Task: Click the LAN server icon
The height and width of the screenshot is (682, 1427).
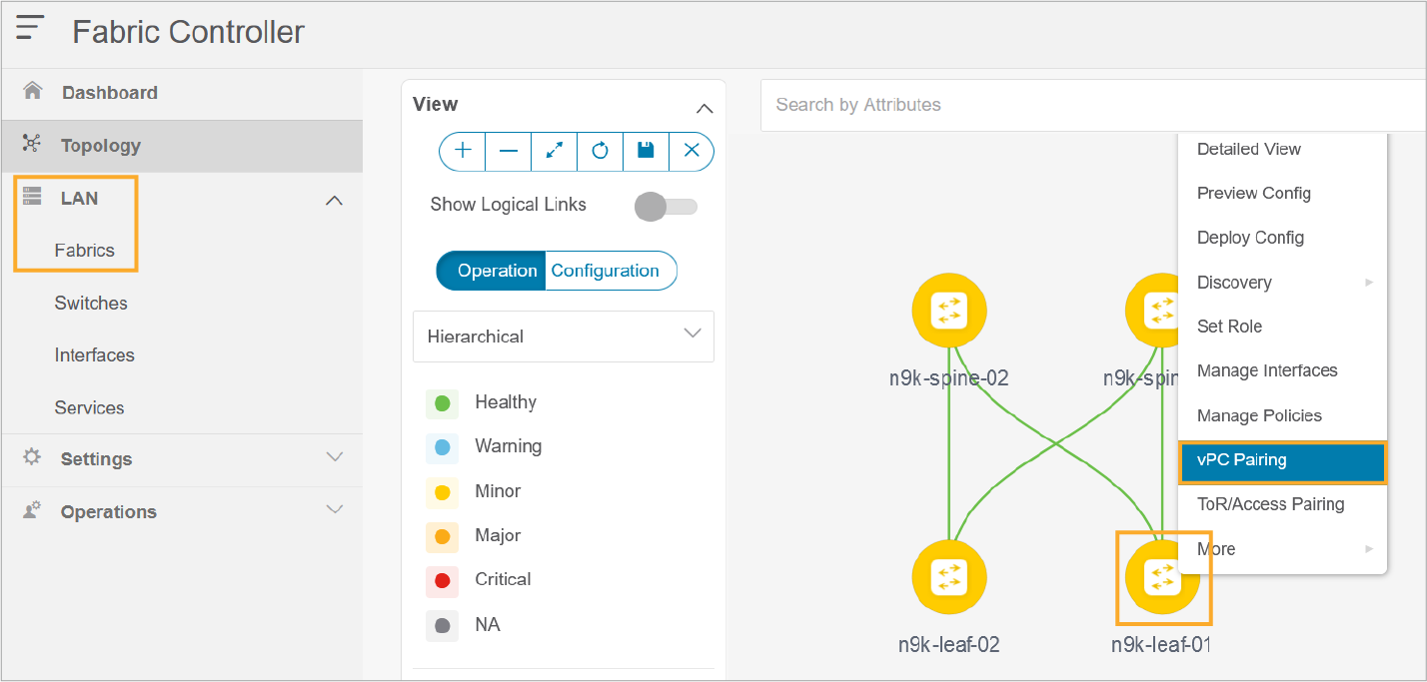Action: (x=32, y=196)
